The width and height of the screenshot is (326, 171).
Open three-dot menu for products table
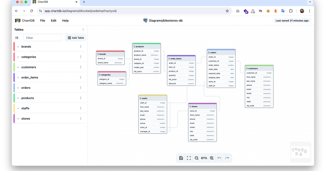[x=81, y=98]
